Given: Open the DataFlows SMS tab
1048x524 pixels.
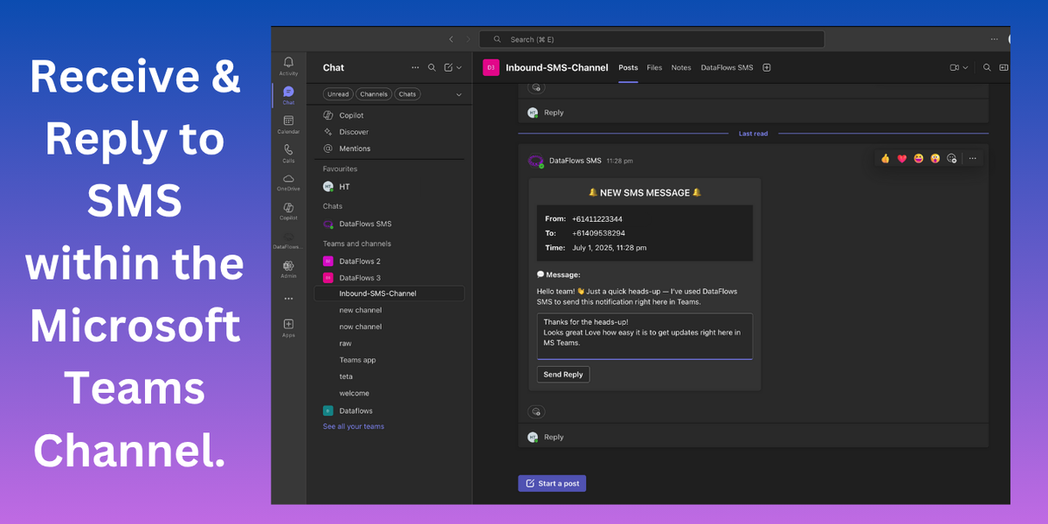Looking at the screenshot, I should pyautogui.click(x=727, y=67).
